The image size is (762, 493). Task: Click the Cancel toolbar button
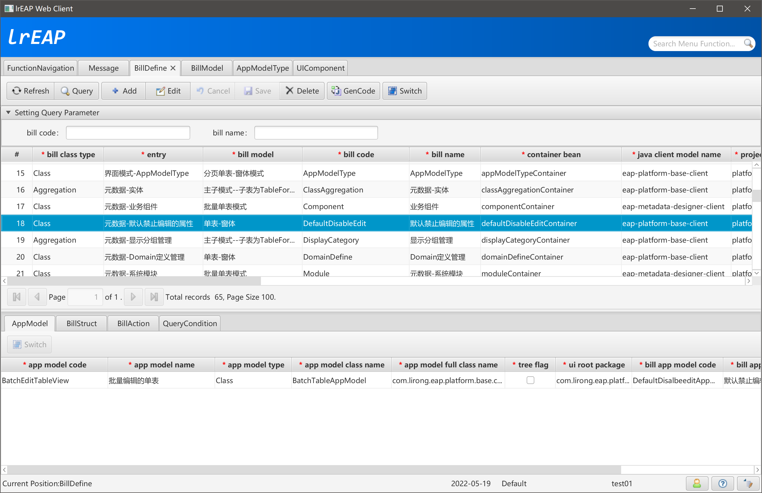click(213, 91)
